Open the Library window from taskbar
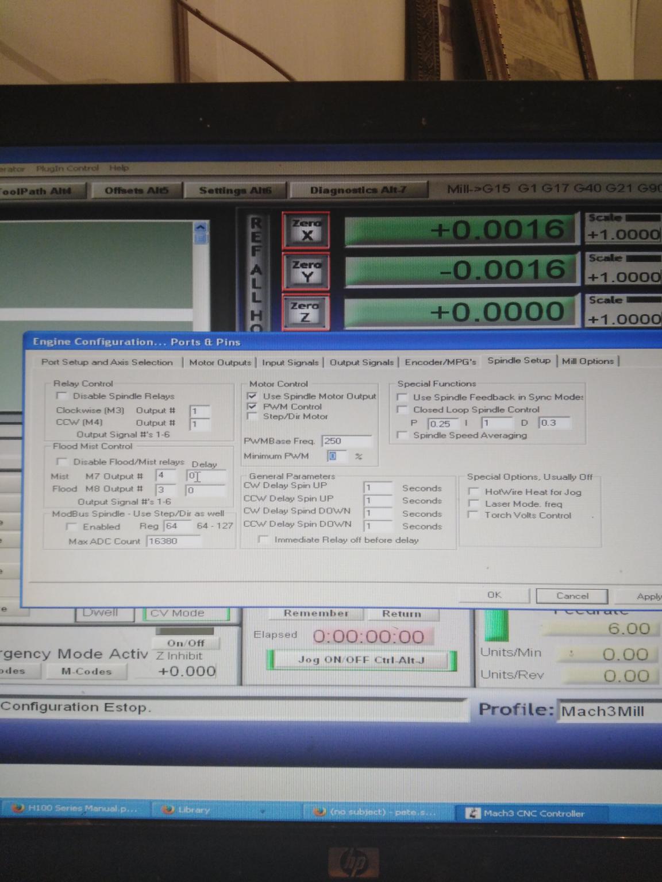The height and width of the screenshot is (882, 662). pos(187,810)
